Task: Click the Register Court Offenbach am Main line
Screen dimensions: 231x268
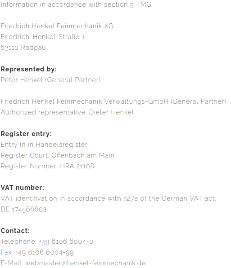Action: click(x=58, y=155)
